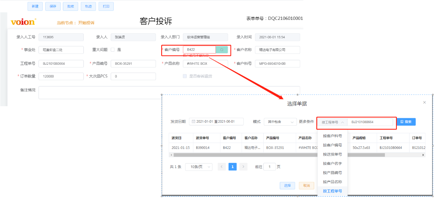
Task: Choose 按客户名字 from condition list
Action: (x=333, y=163)
